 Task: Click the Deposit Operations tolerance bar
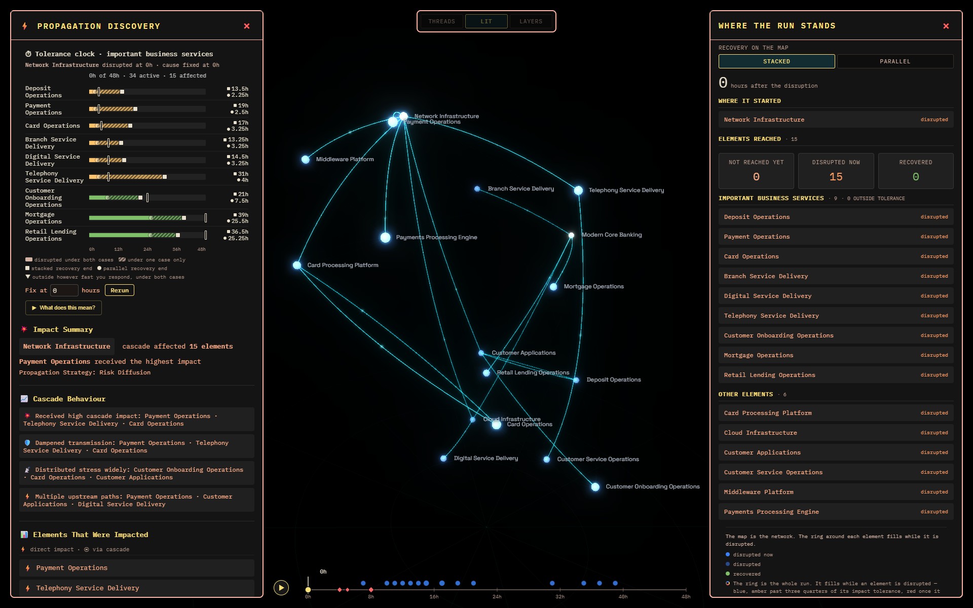tap(147, 92)
